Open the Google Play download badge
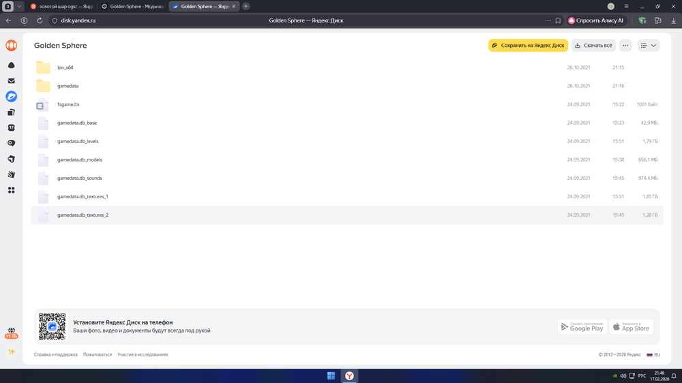This screenshot has height=383, width=682. point(582,327)
